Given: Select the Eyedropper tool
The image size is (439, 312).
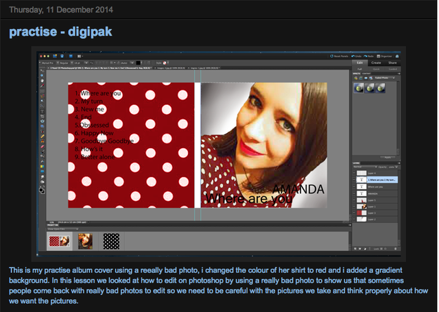Looking at the screenshot, I should (x=41, y=86).
